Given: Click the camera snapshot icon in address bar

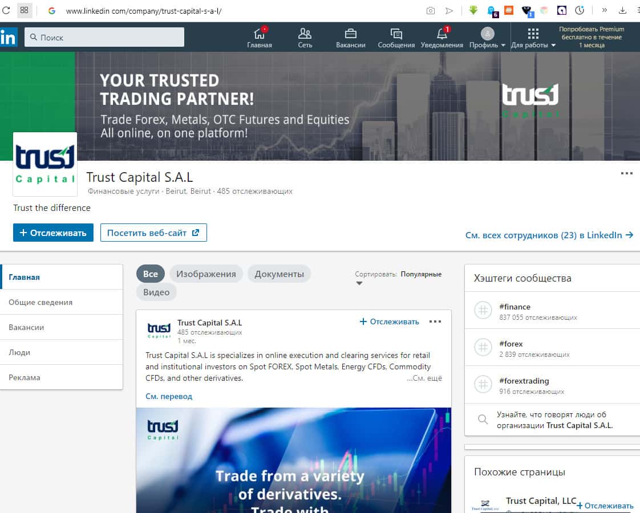Looking at the screenshot, I should [430, 11].
